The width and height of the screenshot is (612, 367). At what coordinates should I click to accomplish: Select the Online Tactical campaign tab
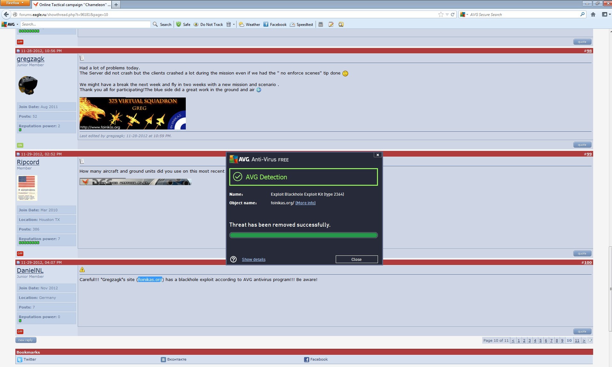pyautogui.click(x=72, y=4)
